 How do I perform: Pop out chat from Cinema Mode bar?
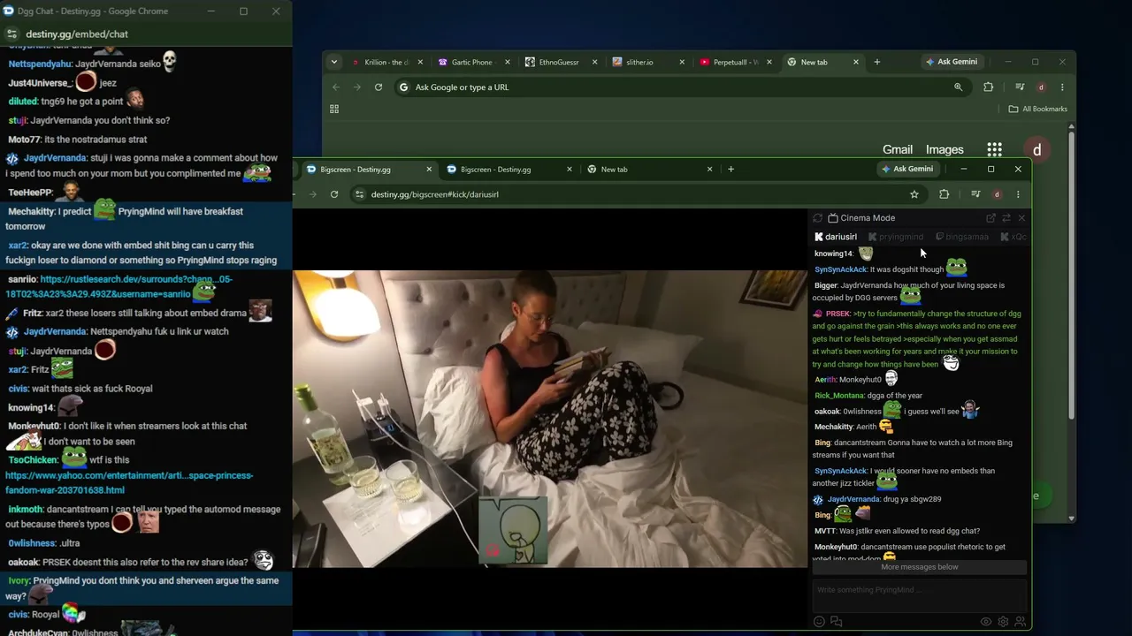tap(990, 218)
